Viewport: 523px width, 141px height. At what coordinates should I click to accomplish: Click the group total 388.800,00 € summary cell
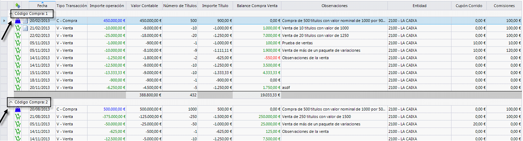click(144, 95)
